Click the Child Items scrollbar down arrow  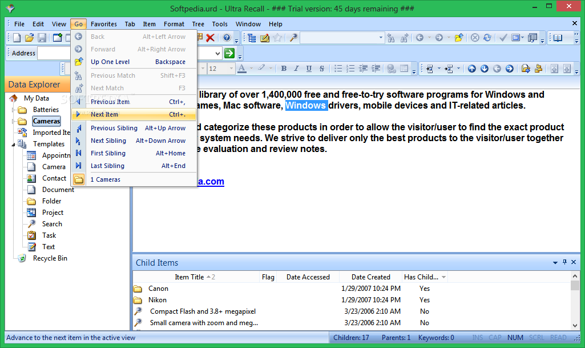click(x=575, y=325)
